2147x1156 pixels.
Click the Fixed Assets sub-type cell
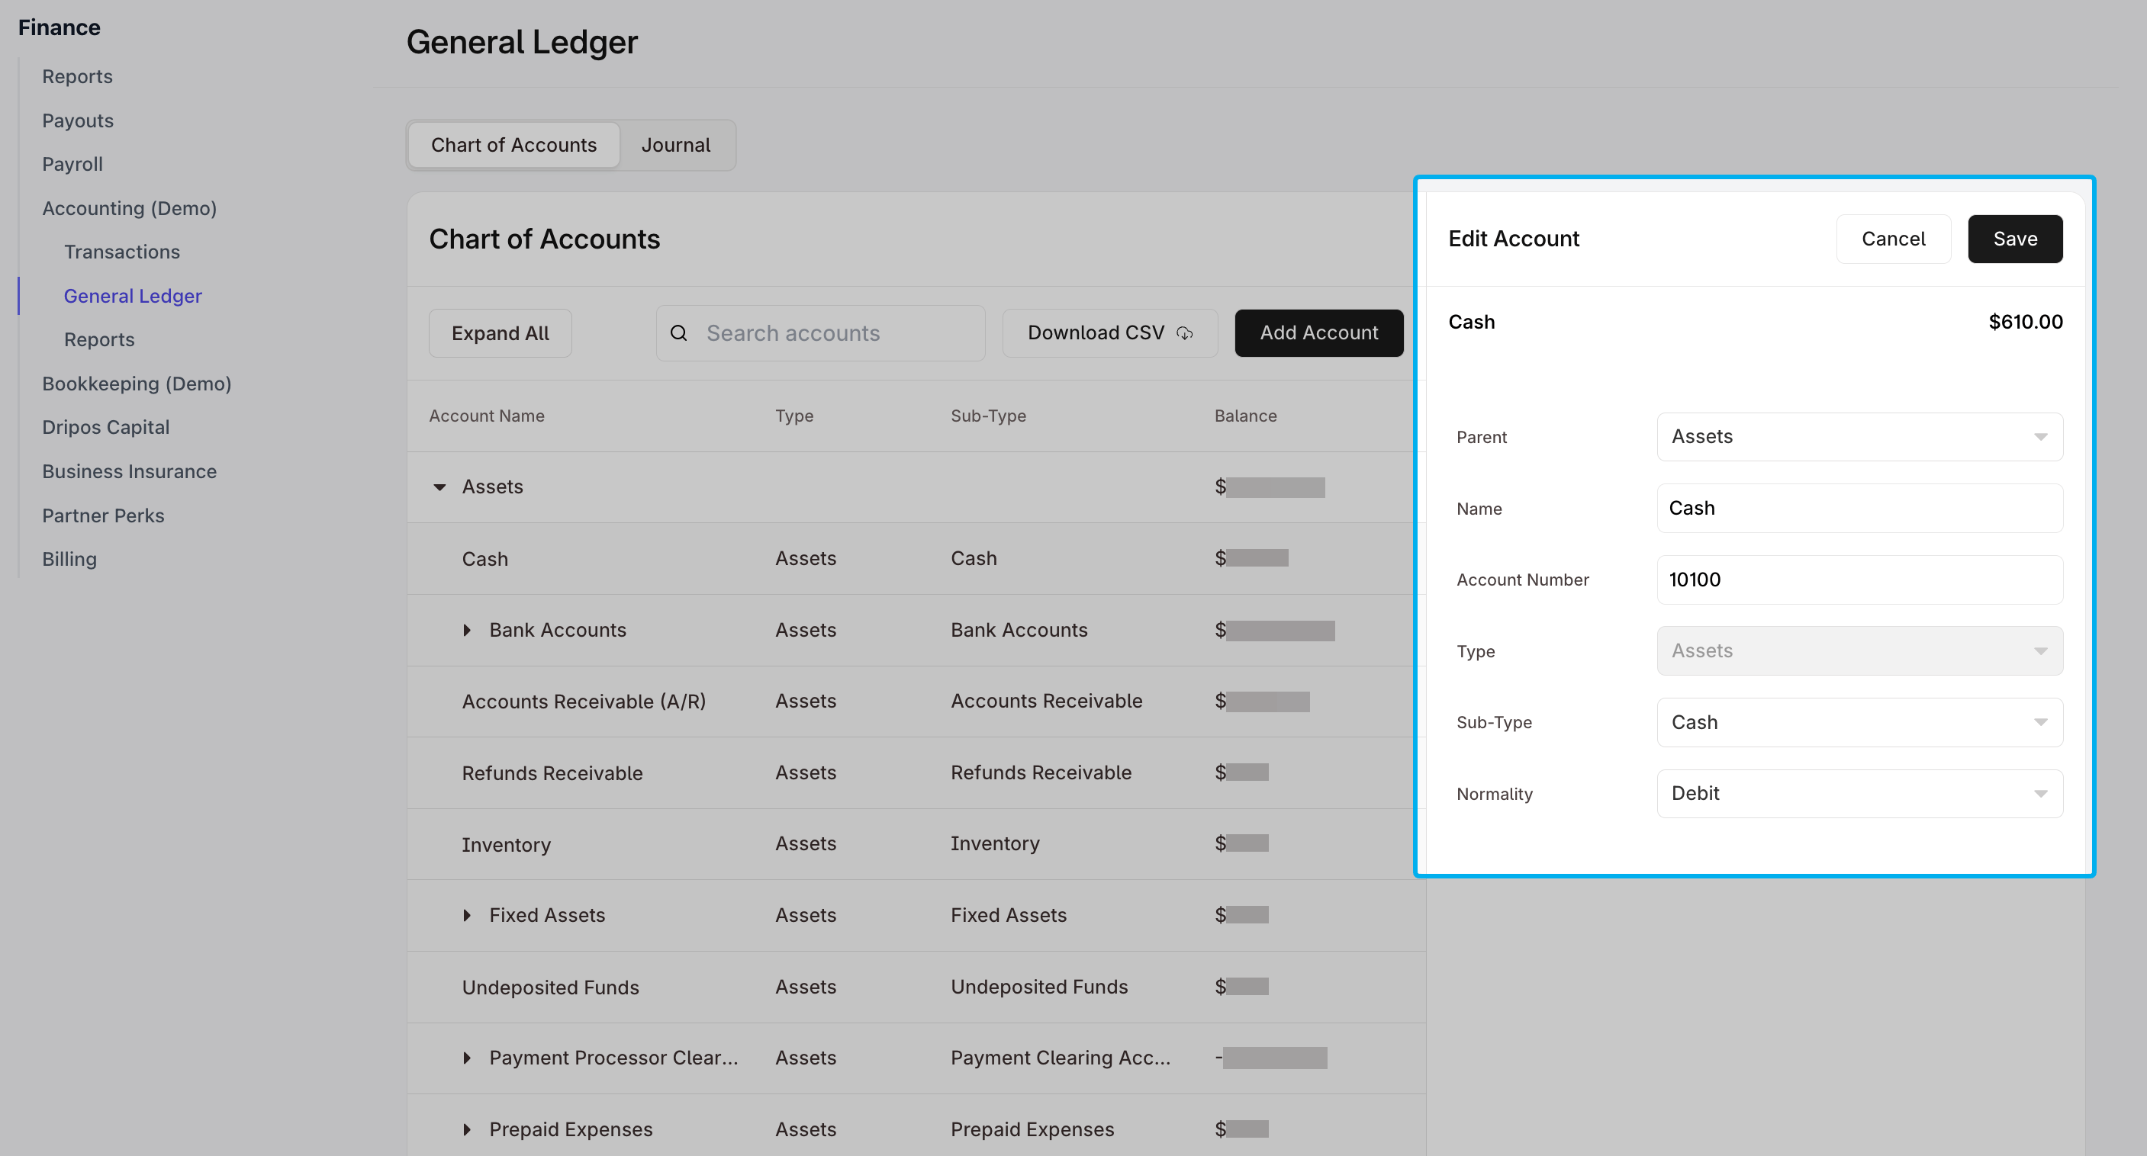click(x=1009, y=915)
